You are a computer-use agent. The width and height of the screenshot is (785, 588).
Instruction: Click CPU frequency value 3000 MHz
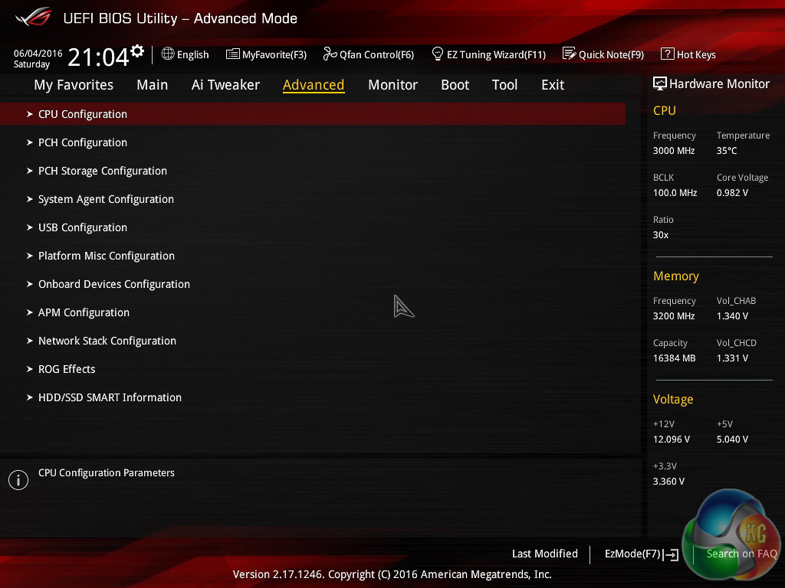[x=674, y=151]
